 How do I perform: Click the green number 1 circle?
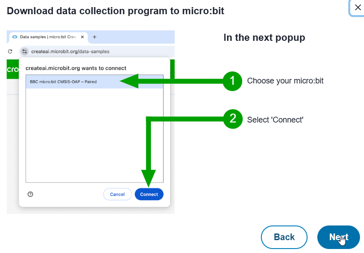(232, 81)
